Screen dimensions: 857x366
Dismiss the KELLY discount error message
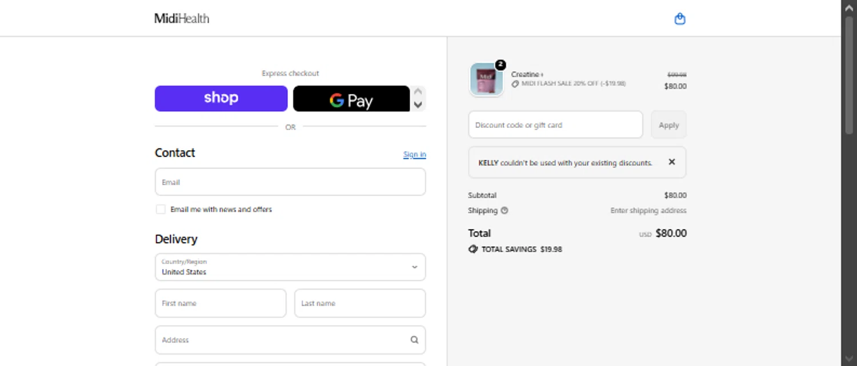[672, 162]
